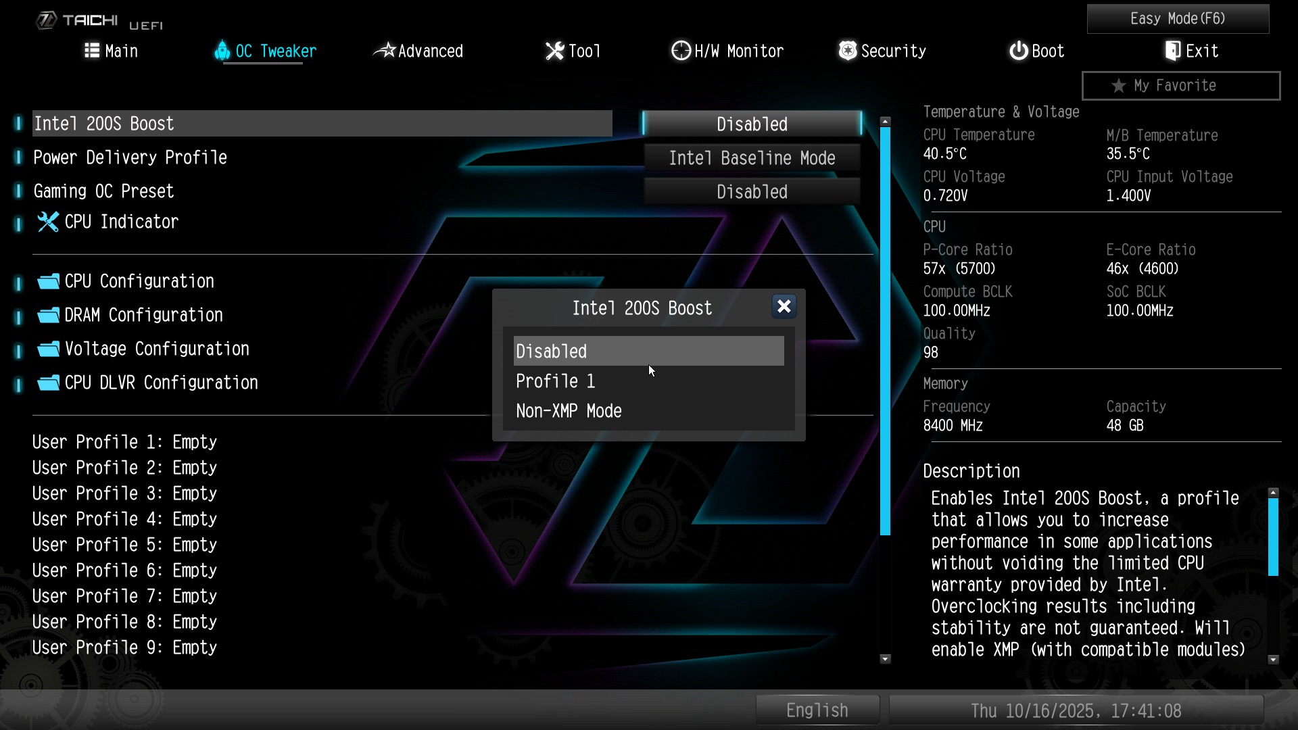Click the My Favorite star icon
Image resolution: width=1298 pixels, height=730 pixels.
[1118, 85]
